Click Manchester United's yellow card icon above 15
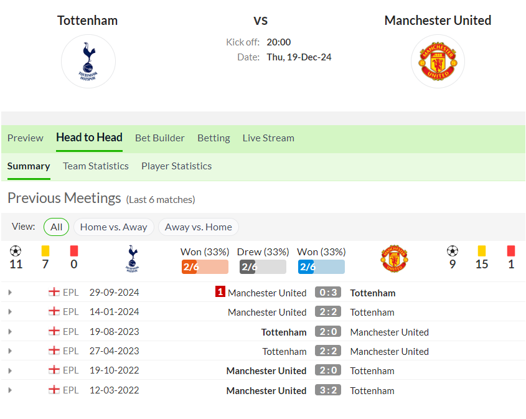Viewport: 526px width, 419px height. pos(482,251)
